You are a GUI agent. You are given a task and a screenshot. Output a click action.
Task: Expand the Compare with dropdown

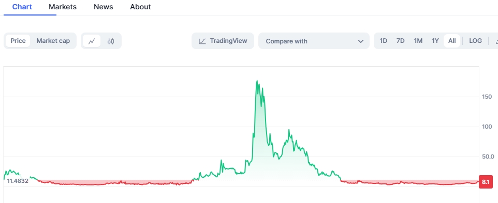[x=314, y=41]
